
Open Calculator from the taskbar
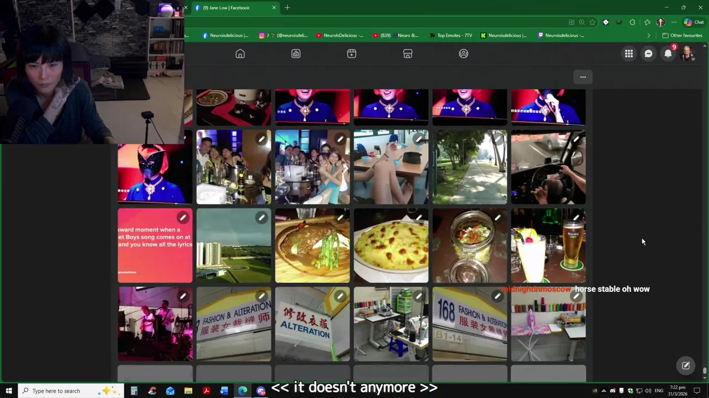click(x=134, y=391)
